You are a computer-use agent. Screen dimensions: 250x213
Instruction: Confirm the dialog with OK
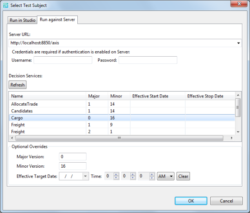point(191,201)
